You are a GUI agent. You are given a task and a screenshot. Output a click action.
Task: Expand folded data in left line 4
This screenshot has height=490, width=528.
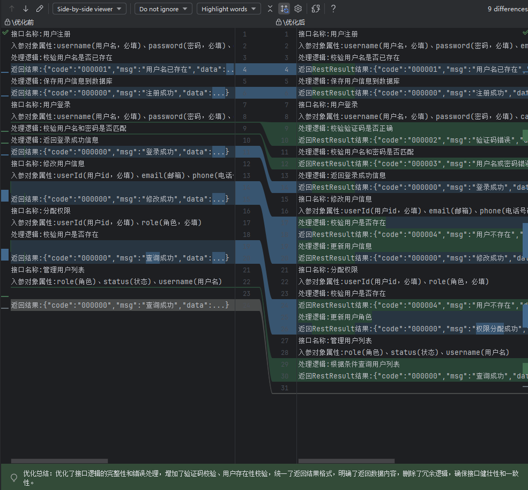pyautogui.click(x=230, y=69)
